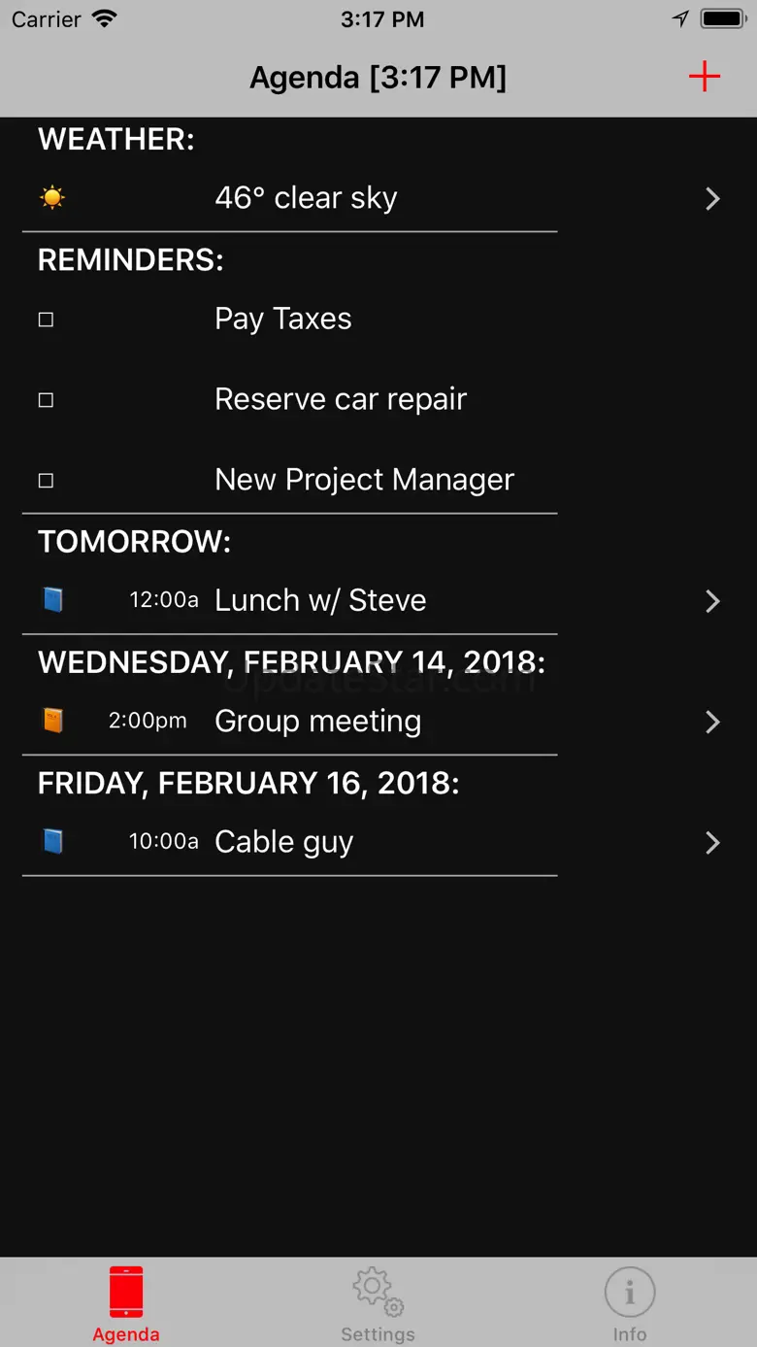Mark New Project Manager reminder as done
The image size is (757, 1347).
coord(46,481)
